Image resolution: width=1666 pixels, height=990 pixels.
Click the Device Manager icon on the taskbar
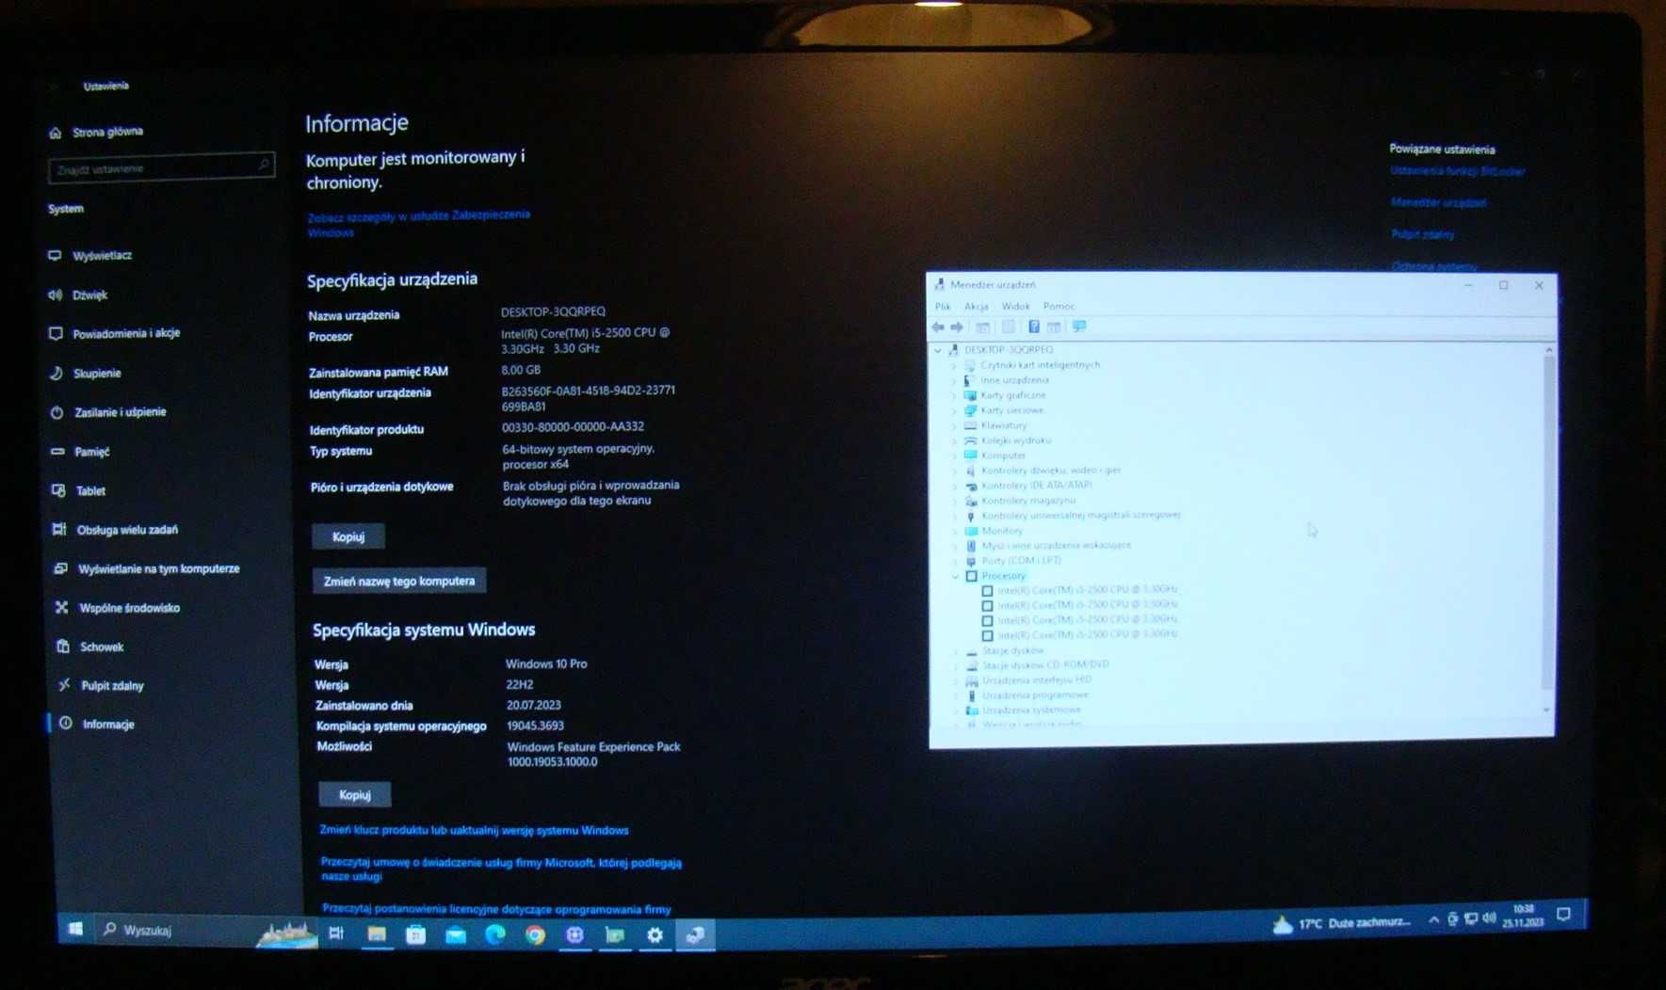pyautogui.click(x=695, y=934)
